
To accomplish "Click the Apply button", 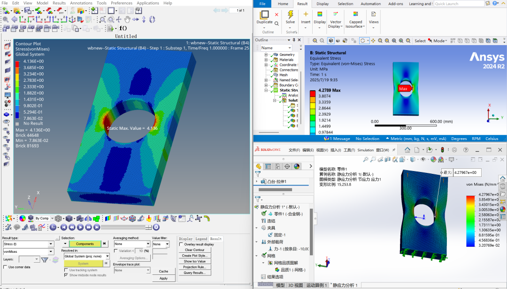I will 163,278.
